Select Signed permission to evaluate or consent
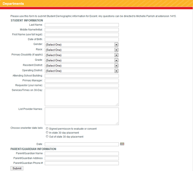The width and height of the screenshot is (193, 171). pyautogui.click(x=47, y=128)
